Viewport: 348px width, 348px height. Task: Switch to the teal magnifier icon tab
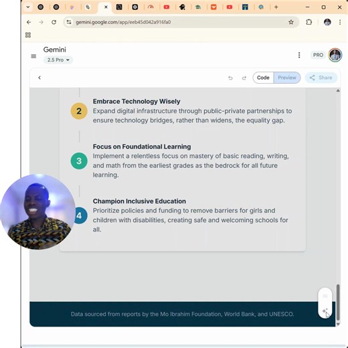coord(261,7)
